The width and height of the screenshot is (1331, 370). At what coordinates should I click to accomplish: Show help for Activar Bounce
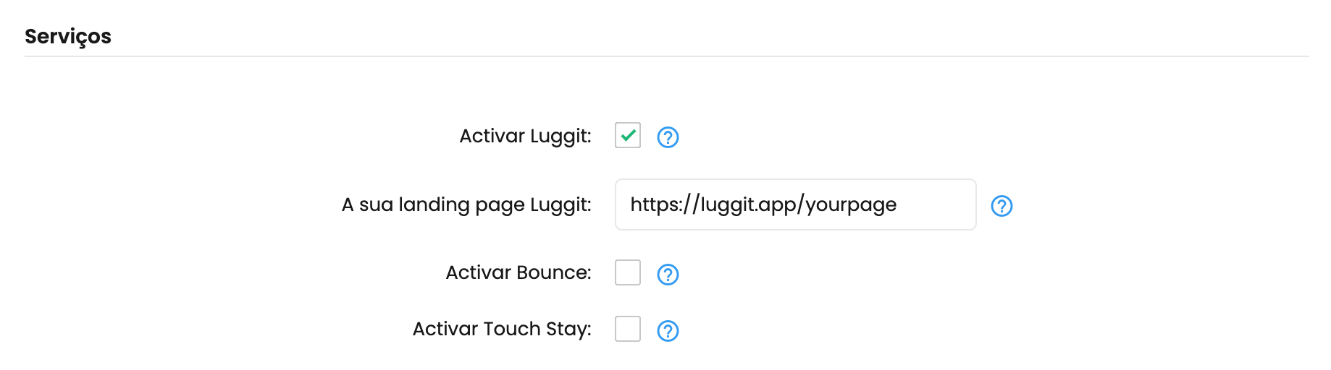click(668, 275)
